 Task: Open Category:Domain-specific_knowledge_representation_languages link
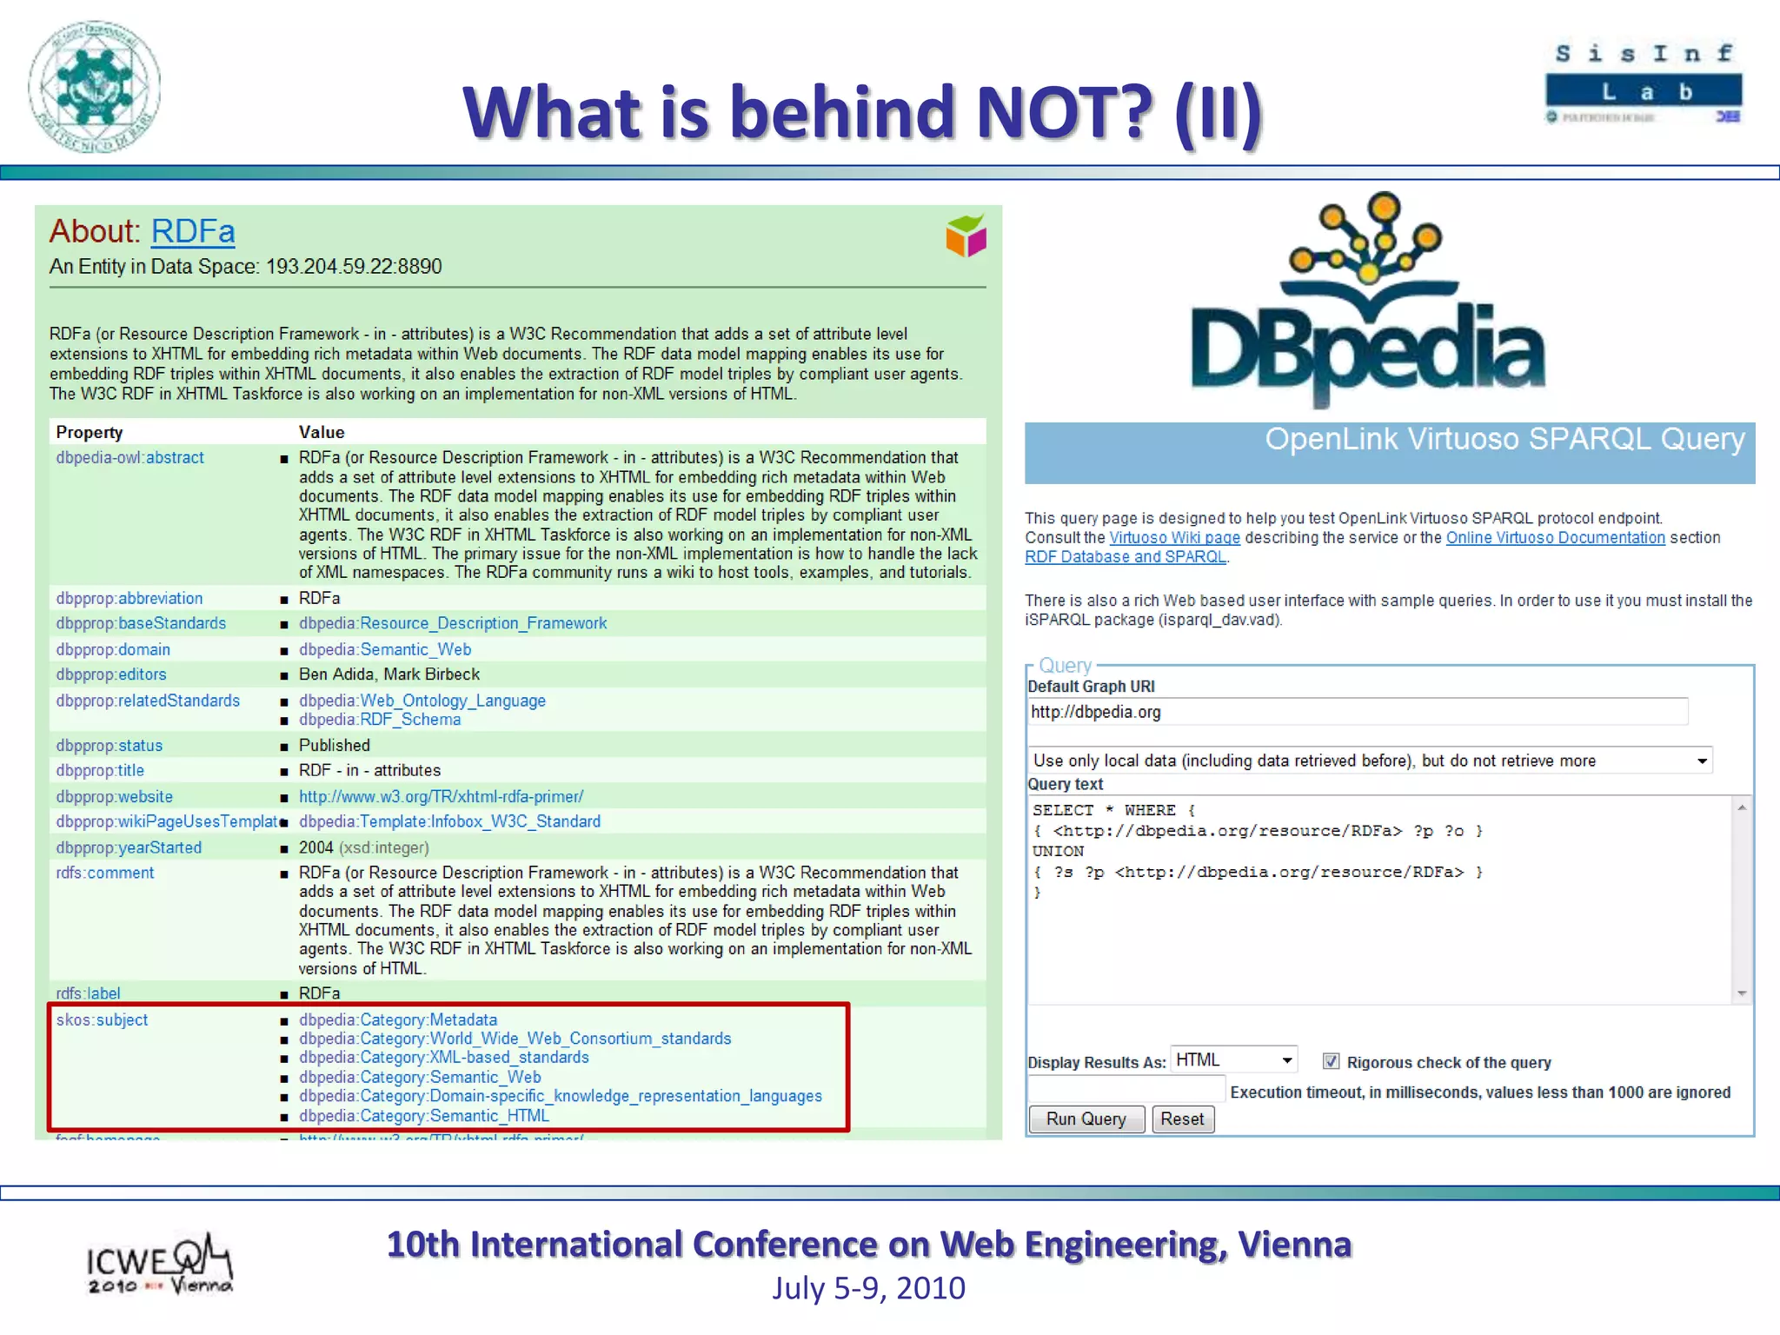click(x=561, y=1097)
